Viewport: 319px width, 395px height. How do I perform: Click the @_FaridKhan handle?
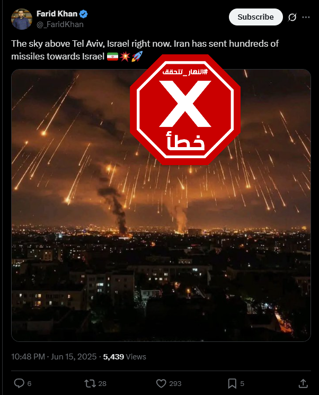pos(60,24)
